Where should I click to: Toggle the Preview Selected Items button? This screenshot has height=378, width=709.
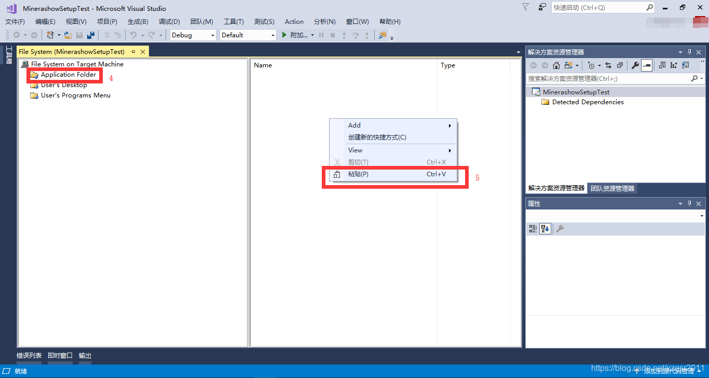point(647,65)
